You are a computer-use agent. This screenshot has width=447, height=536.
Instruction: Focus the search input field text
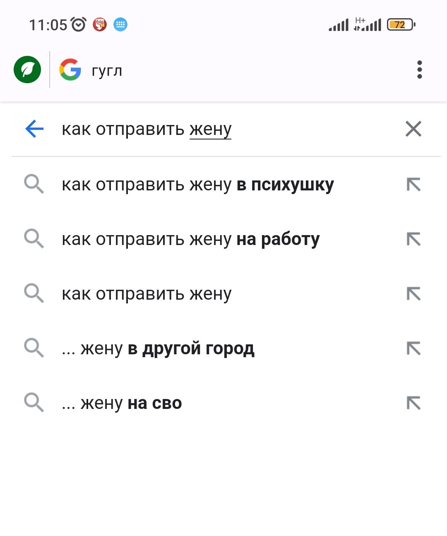click(147, 129)
